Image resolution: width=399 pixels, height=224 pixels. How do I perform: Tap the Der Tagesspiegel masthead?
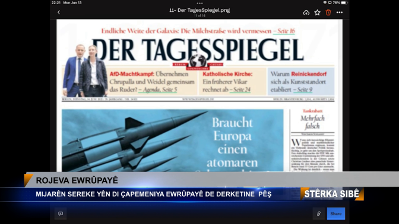pos(198,50)
